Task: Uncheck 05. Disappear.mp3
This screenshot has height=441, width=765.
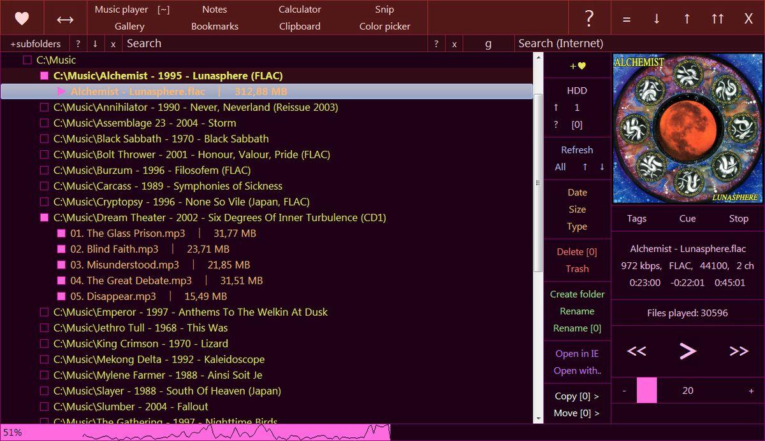Action: (61, 297)
